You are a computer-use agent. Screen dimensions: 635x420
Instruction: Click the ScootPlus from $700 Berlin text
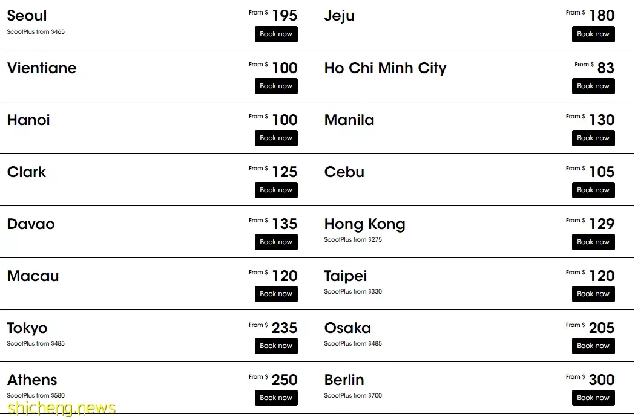[x=353, y=395]
